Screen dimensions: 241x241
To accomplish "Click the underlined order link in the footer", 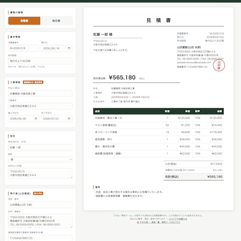I will (x=178, y=219).
